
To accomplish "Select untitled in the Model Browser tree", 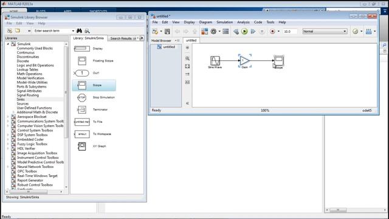I will [169, 47].
